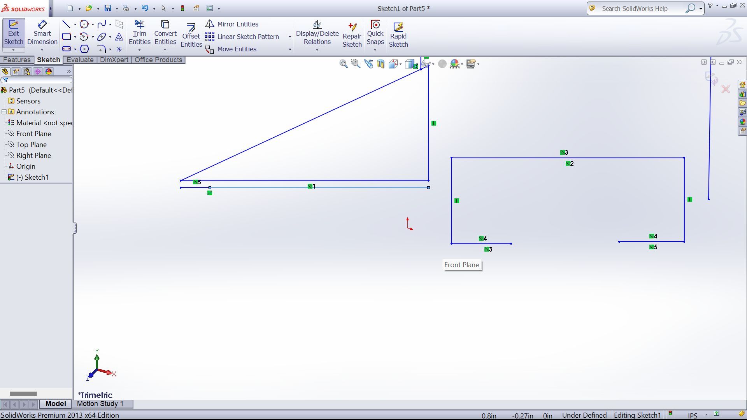Select the Line sketch tool
This screenshot has width=747, height=420.
(x=67, y=24)
